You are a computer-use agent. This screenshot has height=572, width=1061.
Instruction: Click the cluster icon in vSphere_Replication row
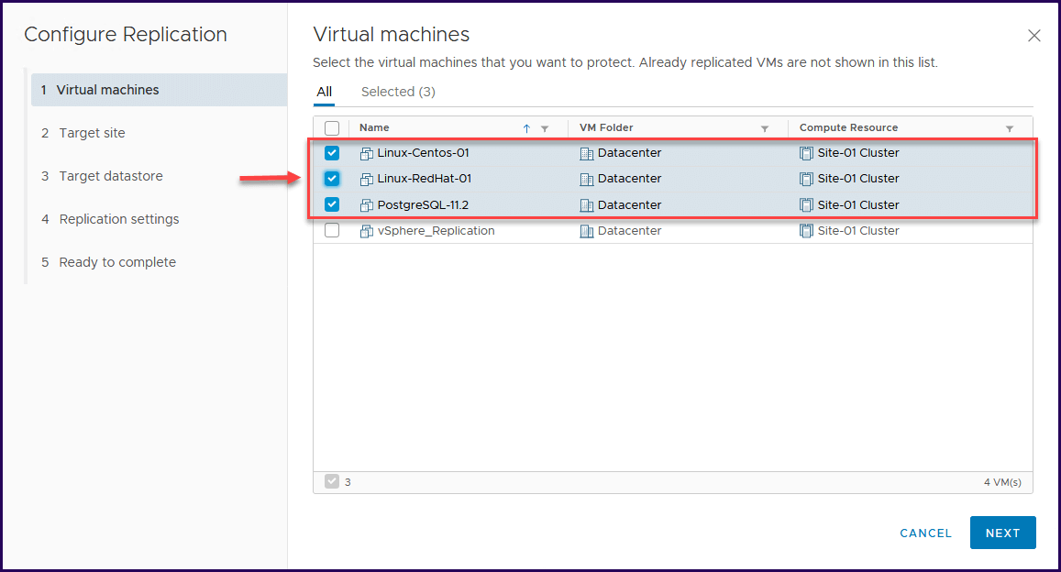pyautogui.click(x=806, y=231)
